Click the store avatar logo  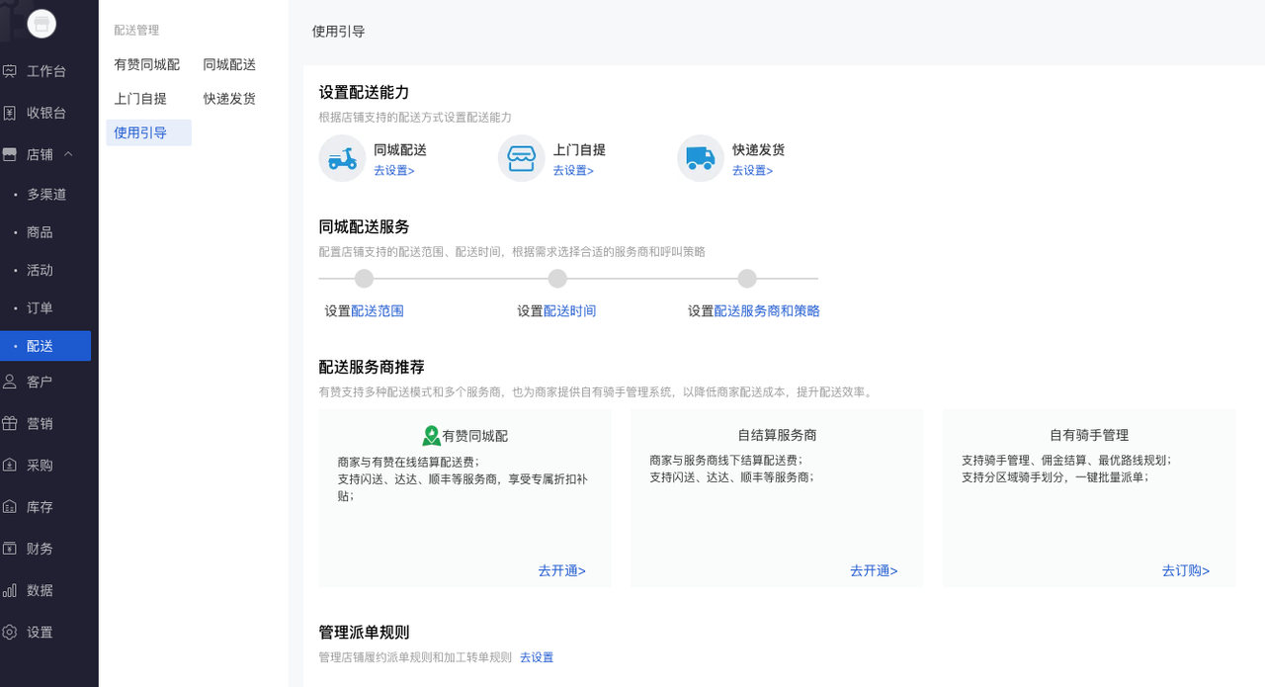point(42,24)
